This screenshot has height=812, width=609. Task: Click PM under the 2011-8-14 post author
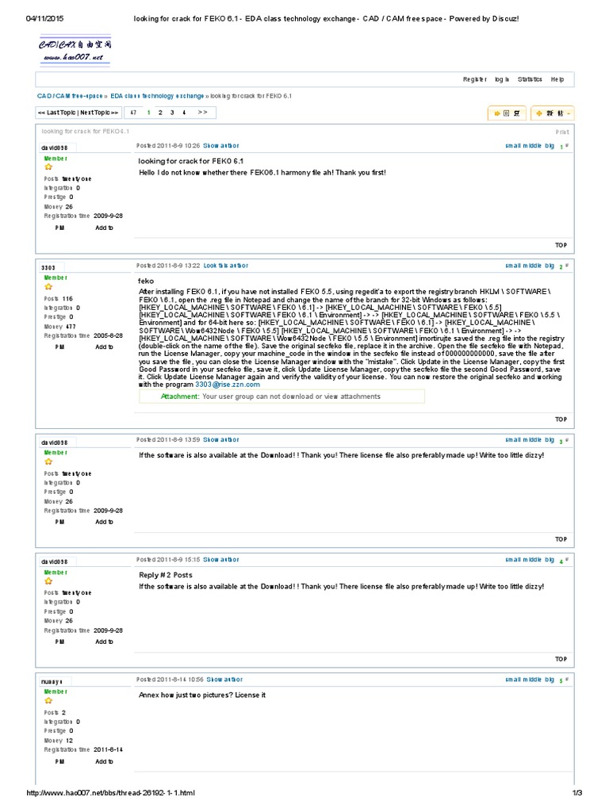click(x=59, y=761)
